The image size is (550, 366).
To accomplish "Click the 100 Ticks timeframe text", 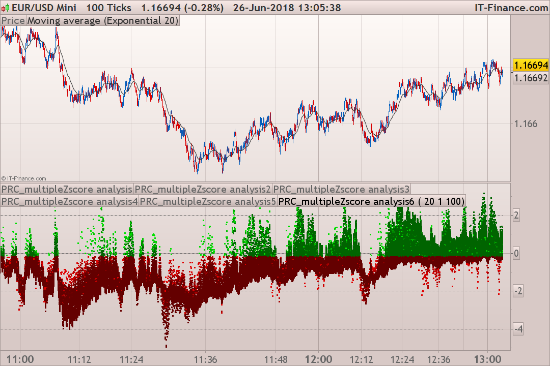I will tap(109, 8).
